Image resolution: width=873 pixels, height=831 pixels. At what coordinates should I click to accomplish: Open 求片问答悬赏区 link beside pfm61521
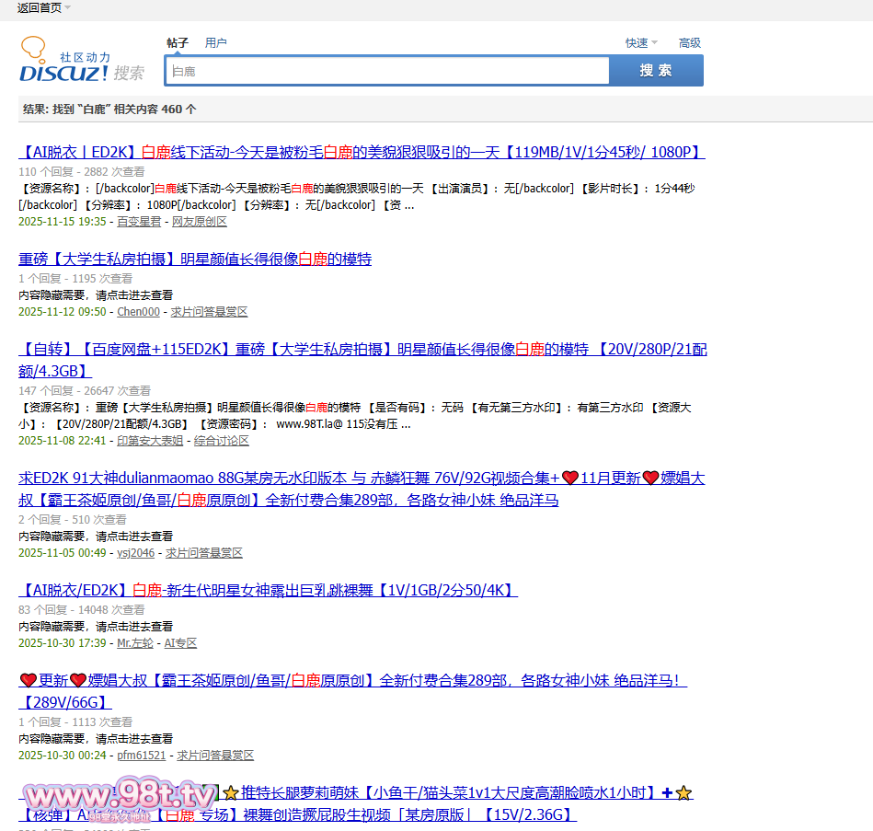coord(215,756)
